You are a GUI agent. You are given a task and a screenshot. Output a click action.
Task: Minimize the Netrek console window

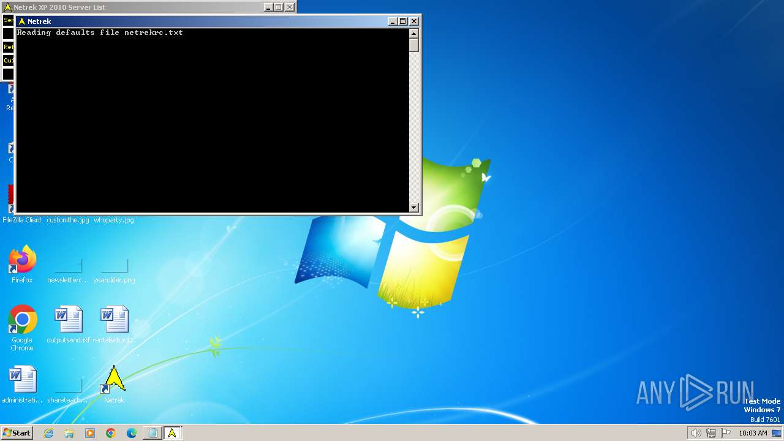click(393, 21)
